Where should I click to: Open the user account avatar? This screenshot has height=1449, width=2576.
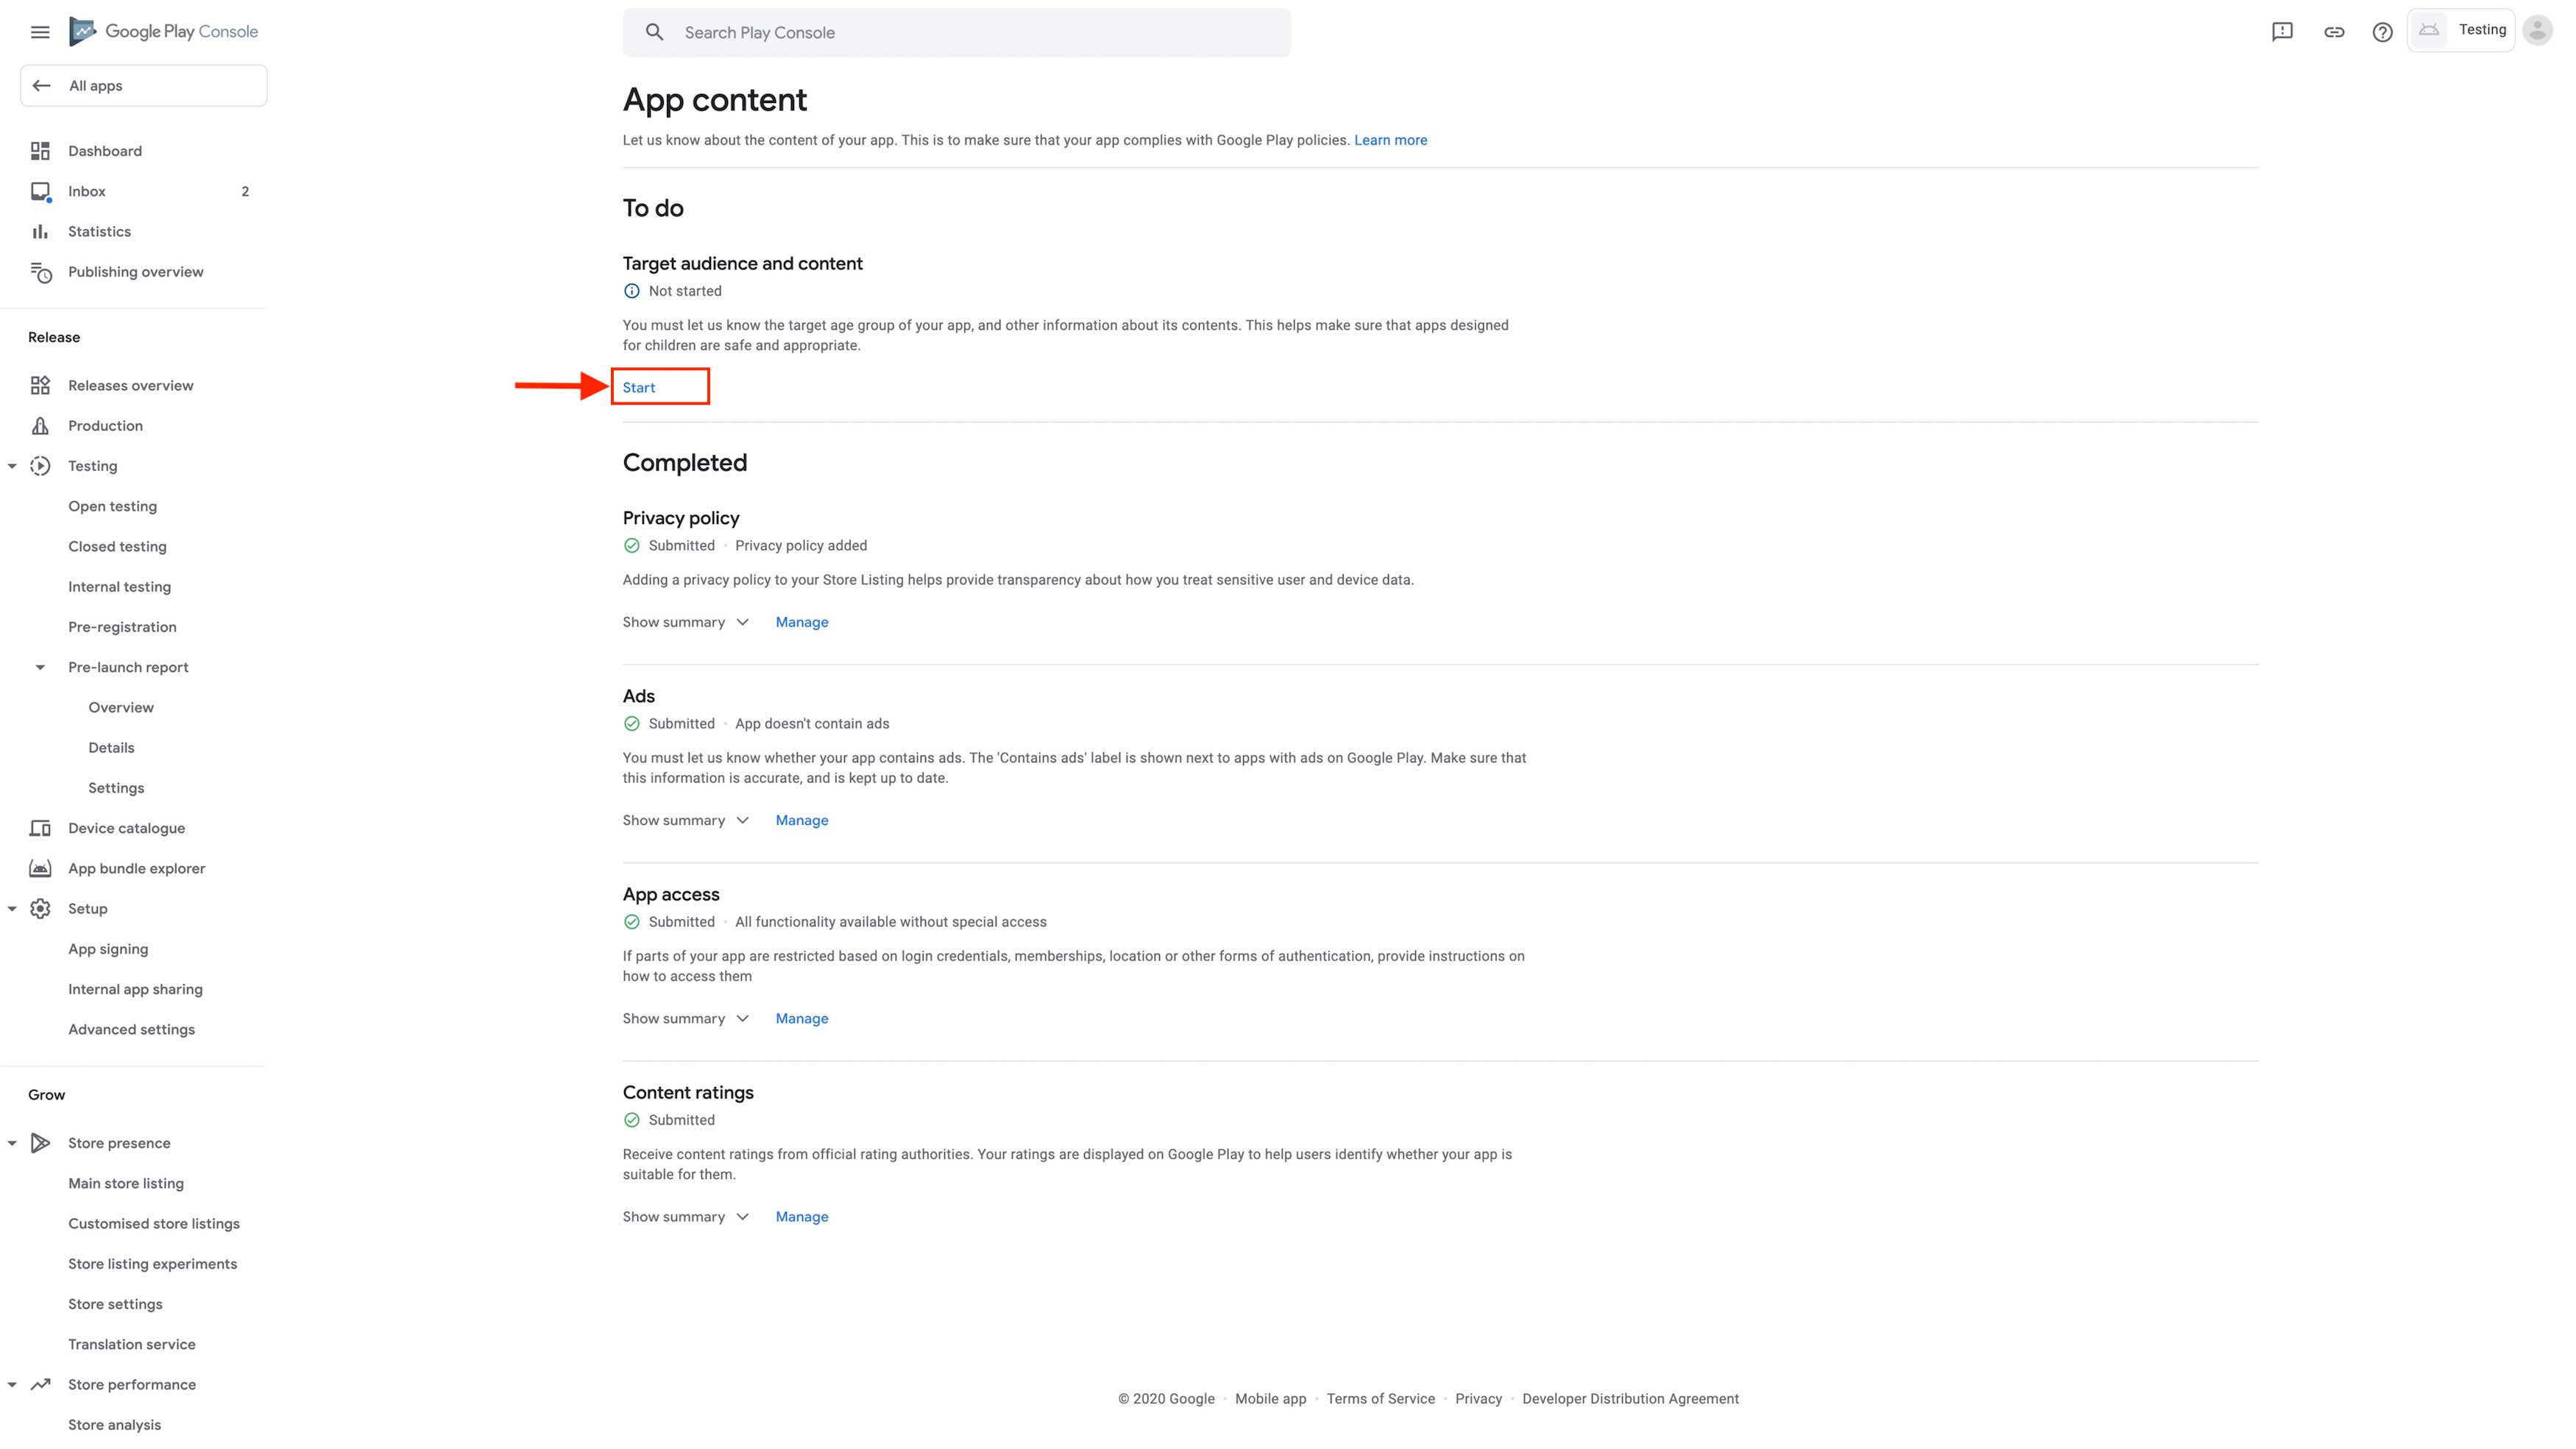[x=2537, y=31]
